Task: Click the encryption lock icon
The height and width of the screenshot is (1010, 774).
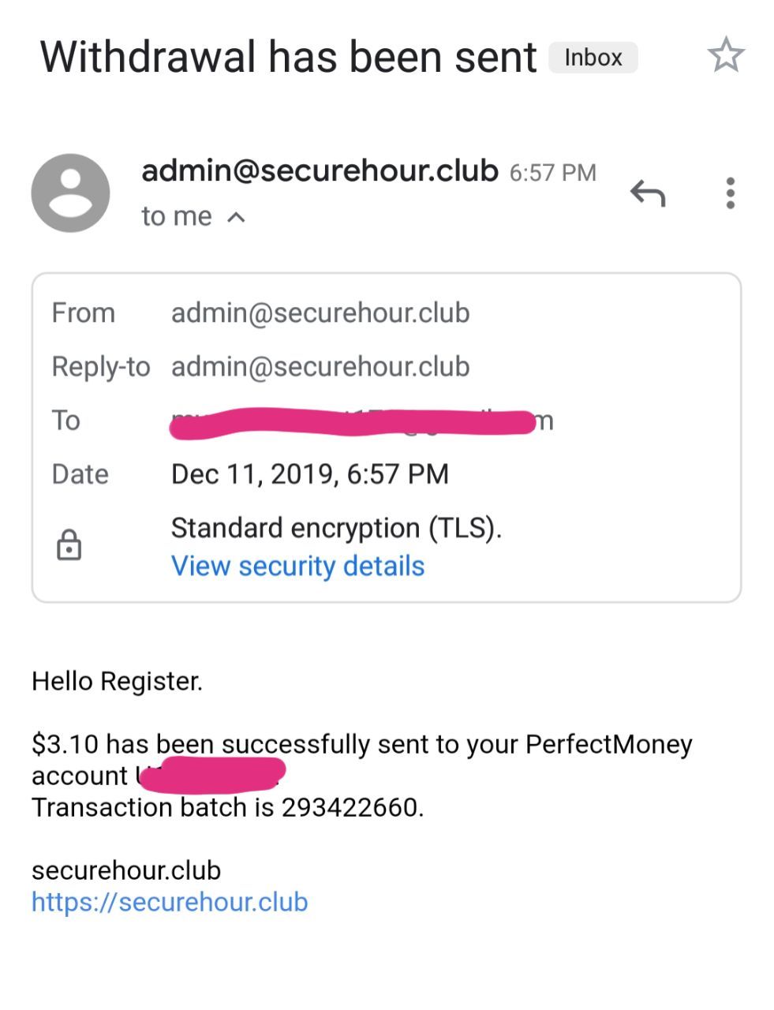Action: 69,545
